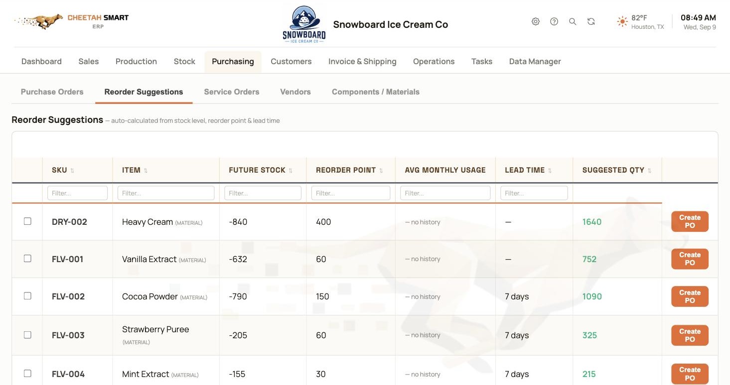Open the Production menu
This screenshot has height=385, width=730.
[136, 62]
